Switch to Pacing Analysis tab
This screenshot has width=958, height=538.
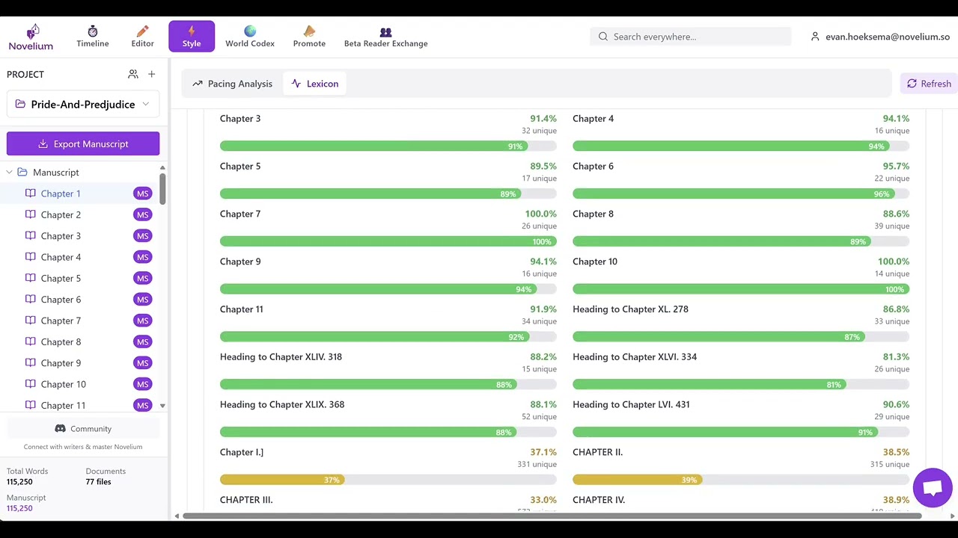pyautogui.click(x=232, y=84)
